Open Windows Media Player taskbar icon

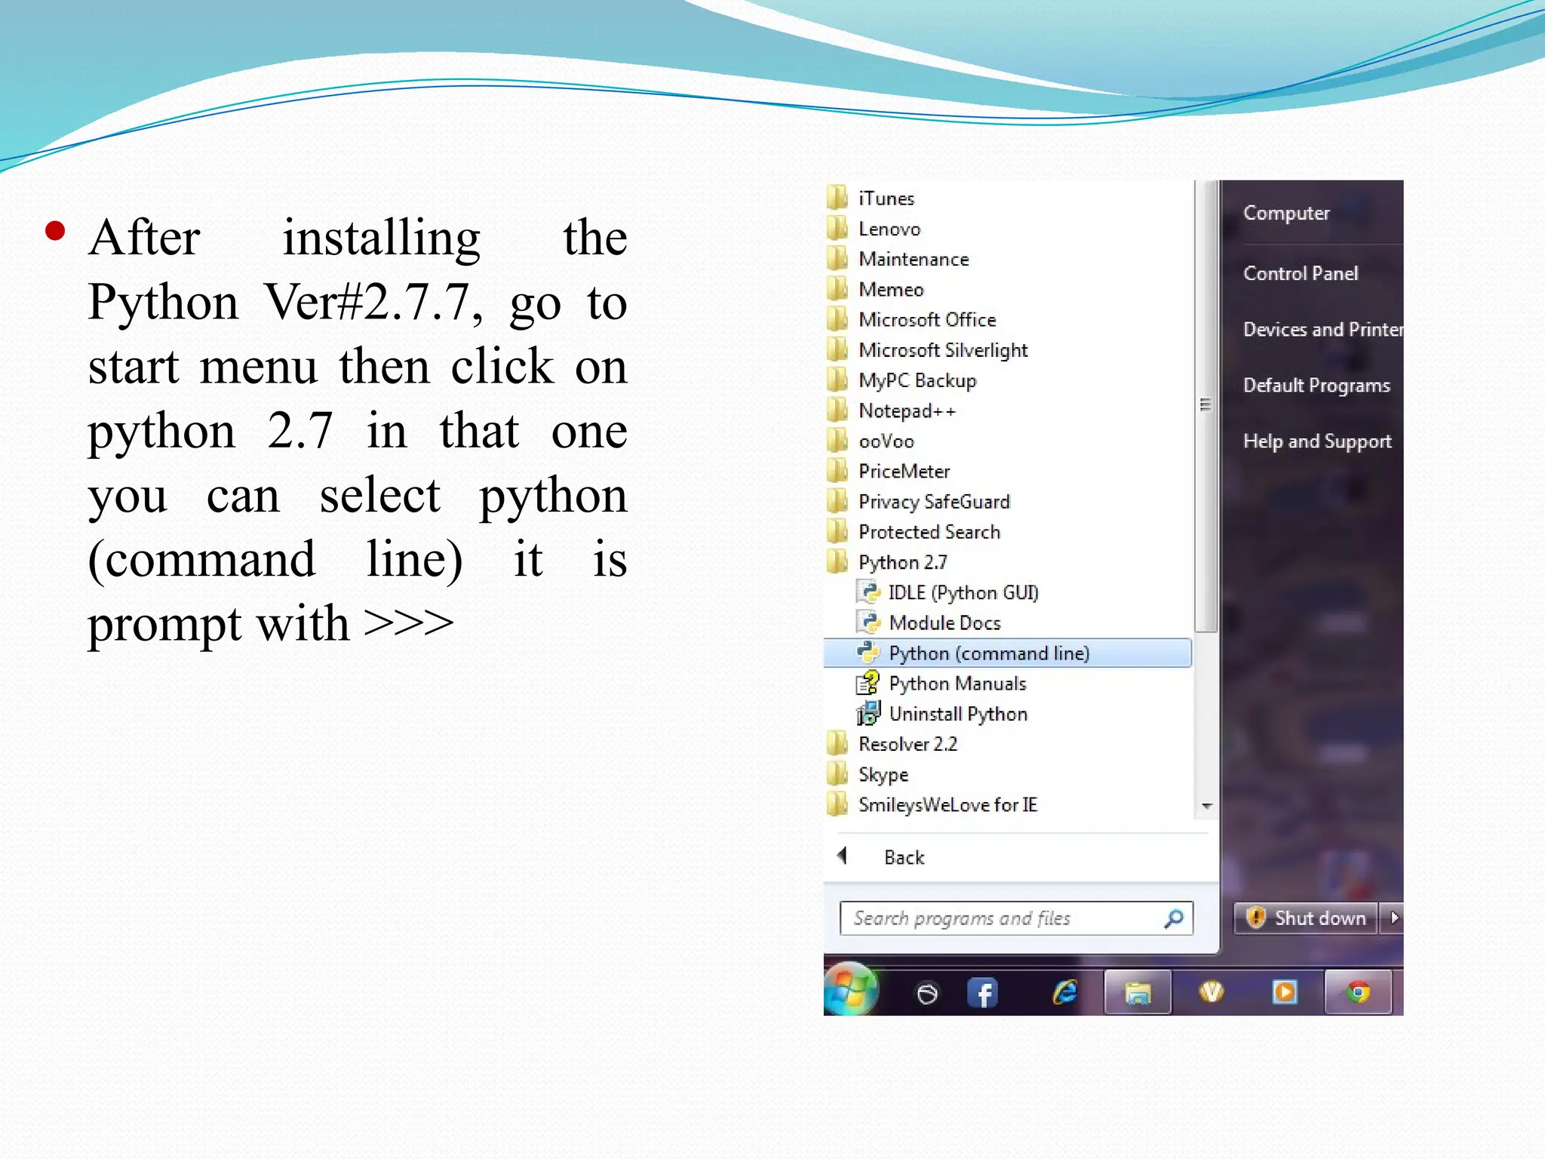coord(1284,992)
